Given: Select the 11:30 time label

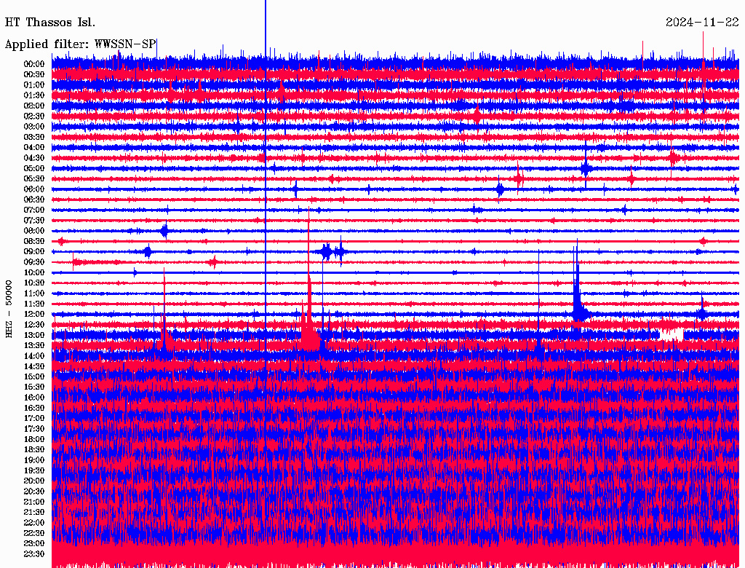Looking at the screenshot, I should pos(34,304).
